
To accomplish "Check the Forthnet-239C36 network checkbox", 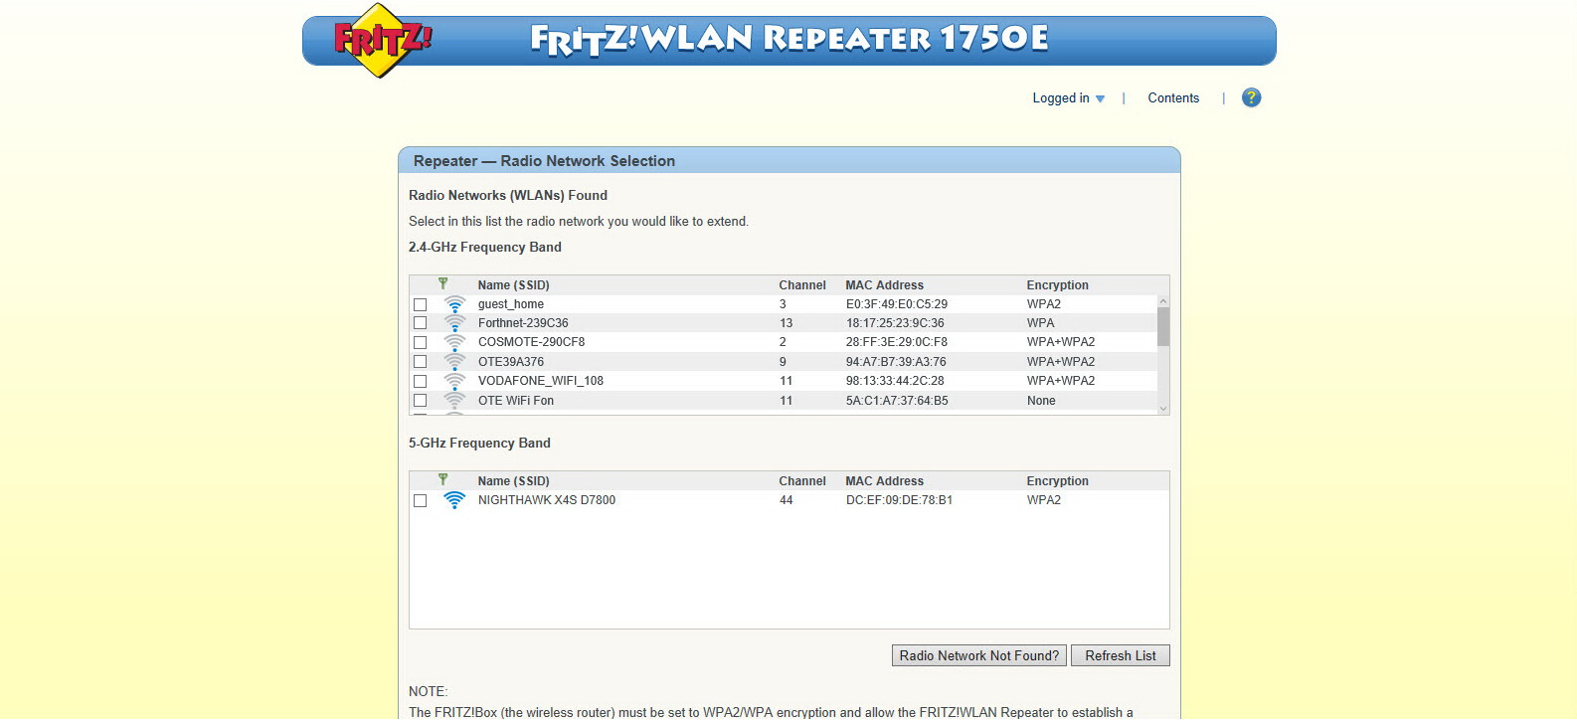I will tap(420, 323).
